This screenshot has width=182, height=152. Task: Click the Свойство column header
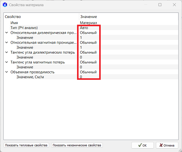click(41, 17)
